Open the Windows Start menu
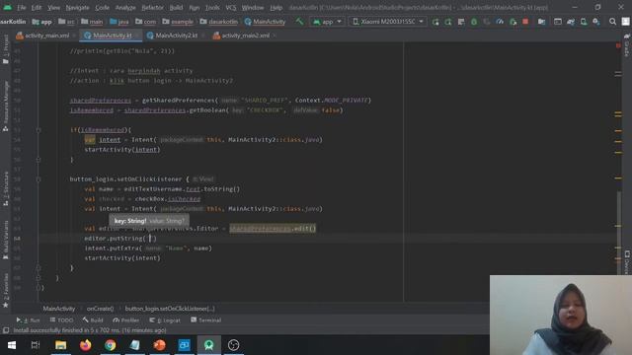632x355 pixels. tap(12, 345)
